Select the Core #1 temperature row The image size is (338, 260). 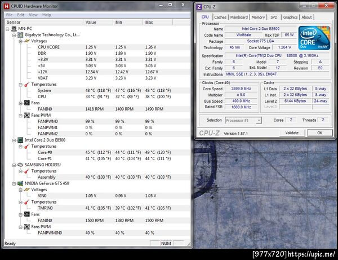[x=113, y=158]
